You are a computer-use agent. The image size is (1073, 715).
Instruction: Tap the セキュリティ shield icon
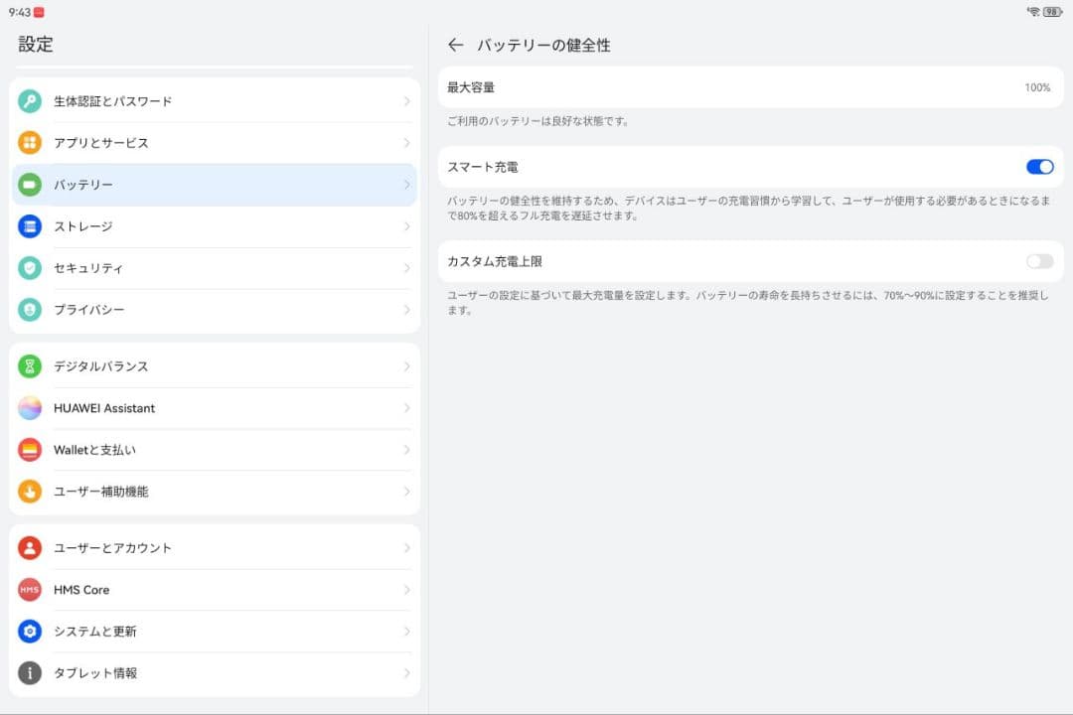[30, 268]
